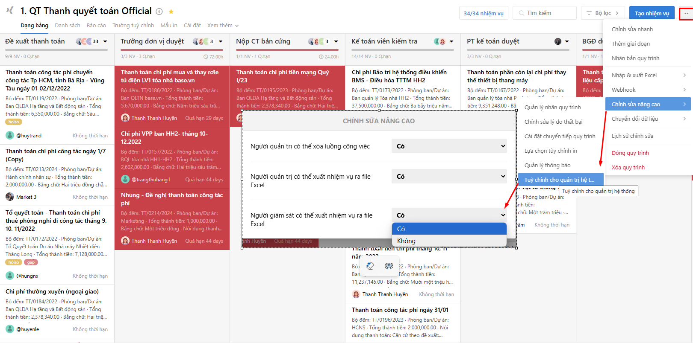Screen dimensions: 693x343
Task: Click the clock icon showing 24.00h
Action: 321,57
